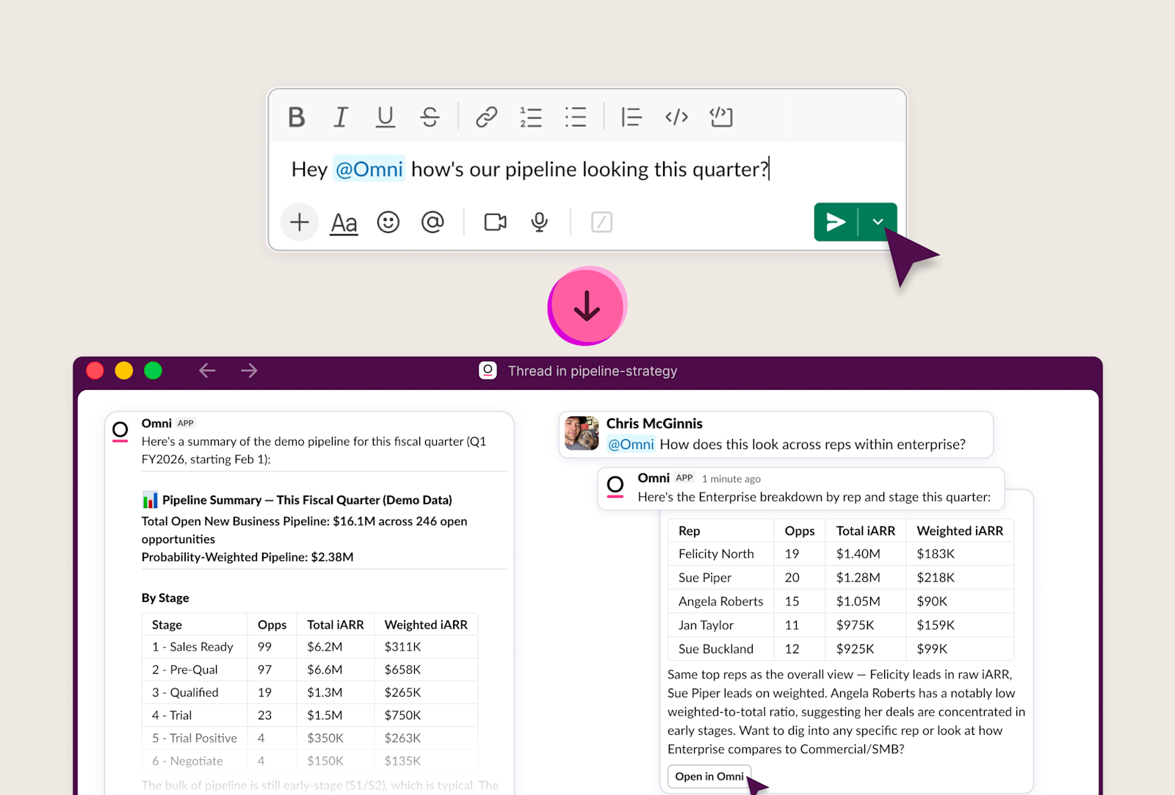Viewport: 1175px width, 795px height.
Task: Click the Omni avatar in the pipeline summary
Action: 120,430
